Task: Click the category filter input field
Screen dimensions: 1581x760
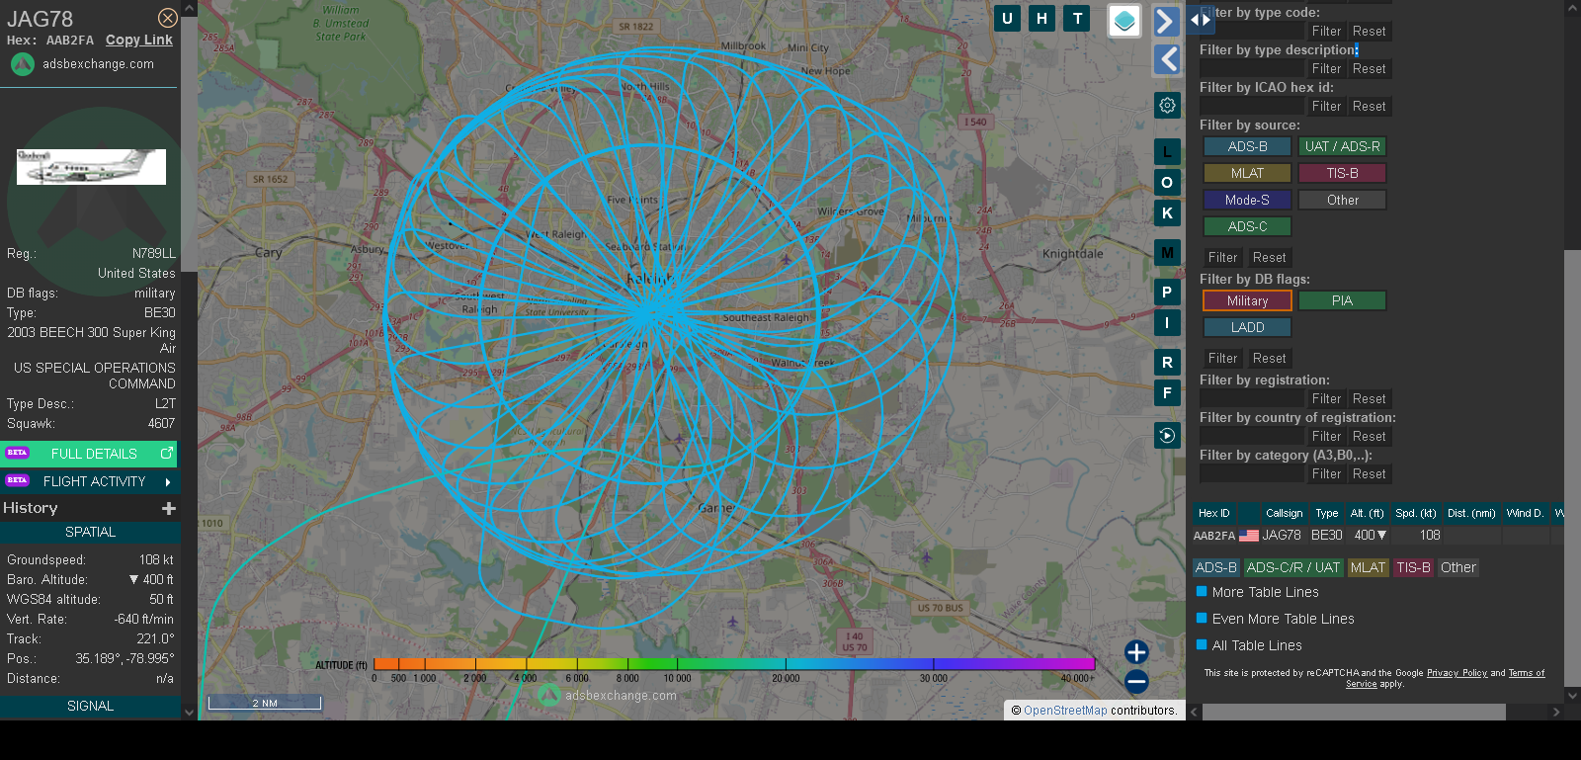Action: (x=1252, y=473)
